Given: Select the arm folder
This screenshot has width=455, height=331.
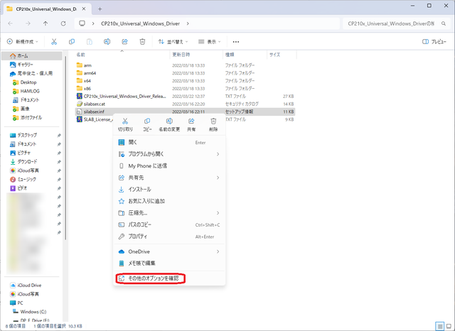Looking at the screenshot, I should pos(185,65).
